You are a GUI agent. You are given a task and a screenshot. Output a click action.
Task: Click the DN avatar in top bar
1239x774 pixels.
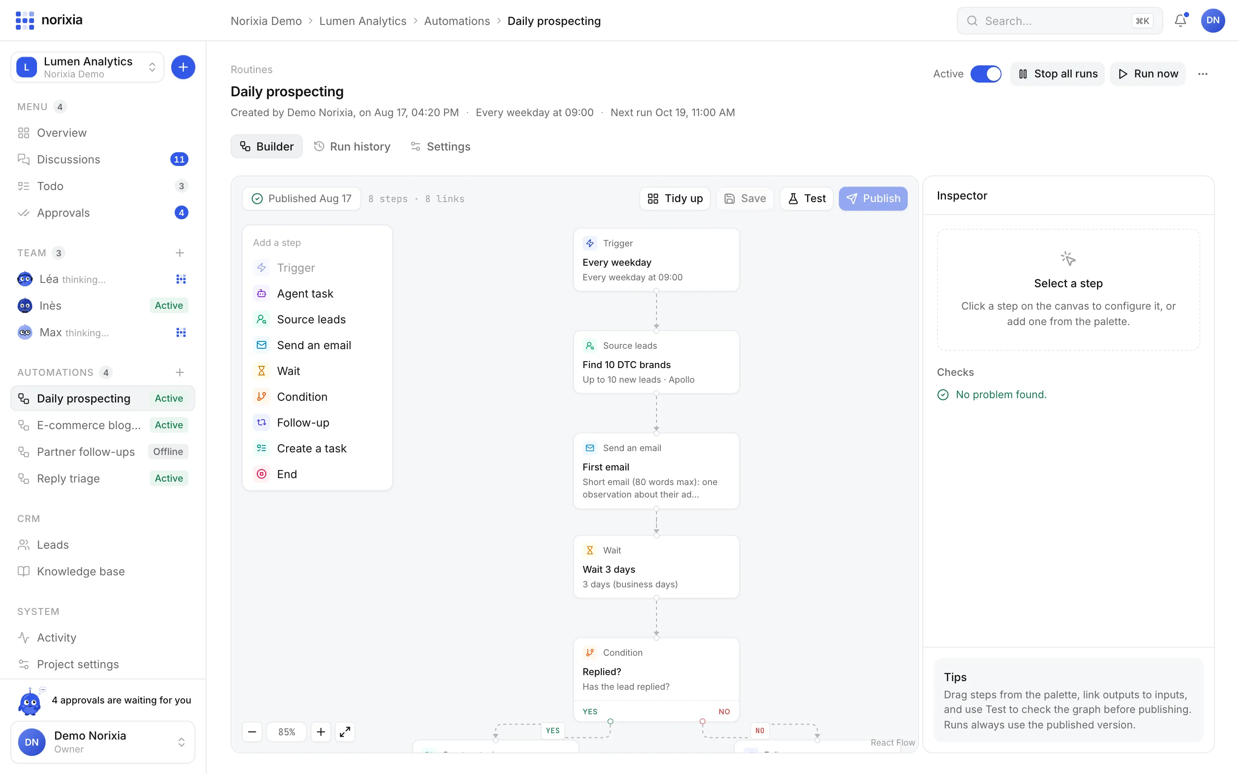tap(1212, 21)
